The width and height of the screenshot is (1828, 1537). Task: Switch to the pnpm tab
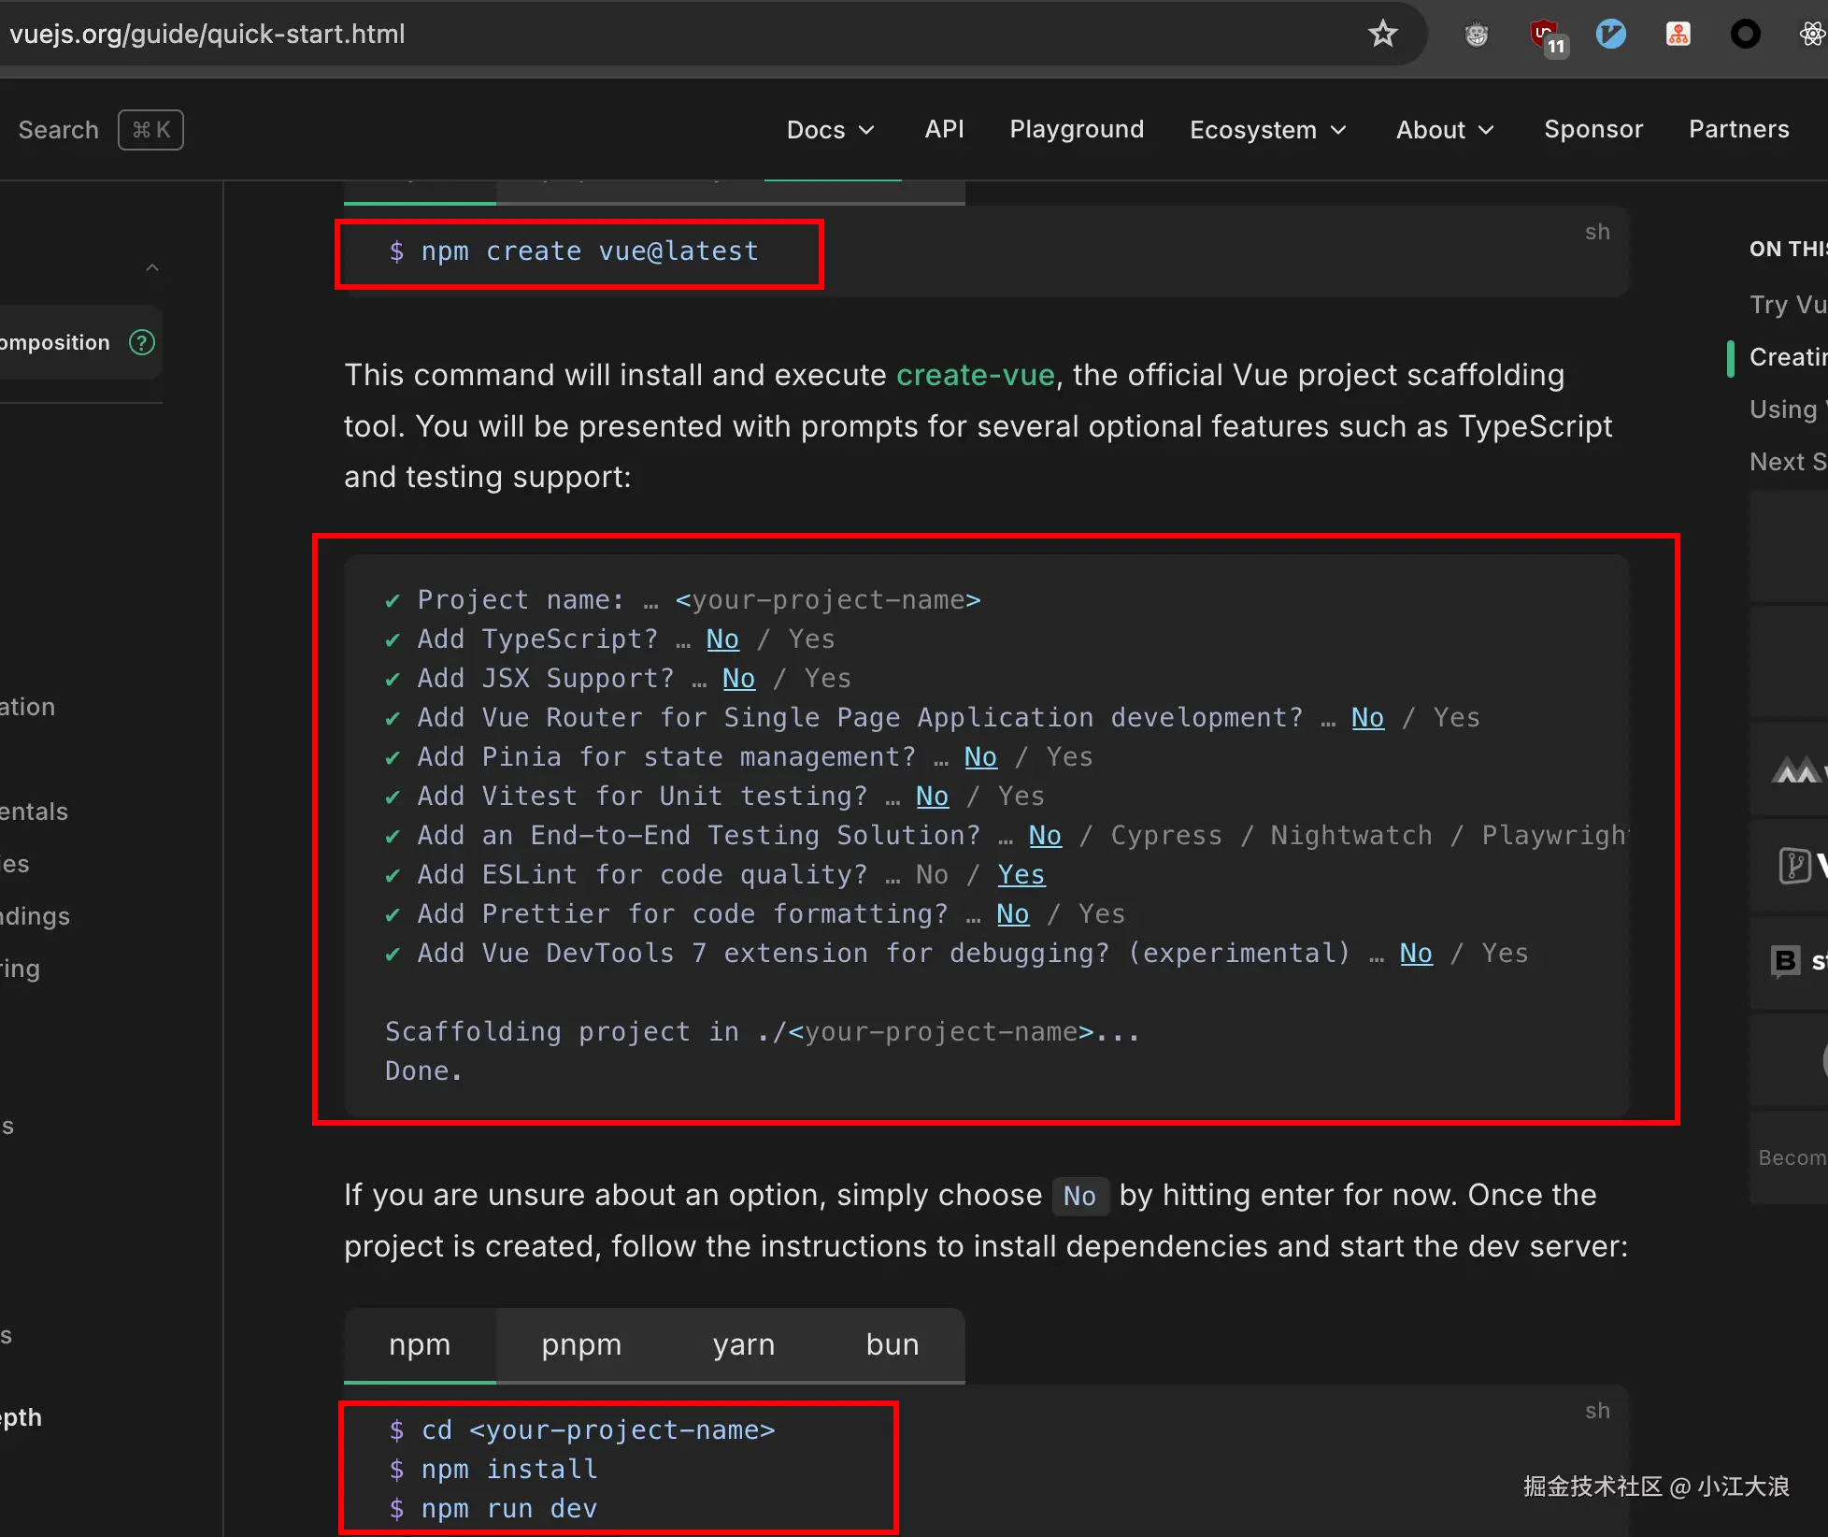(581, 1344)
